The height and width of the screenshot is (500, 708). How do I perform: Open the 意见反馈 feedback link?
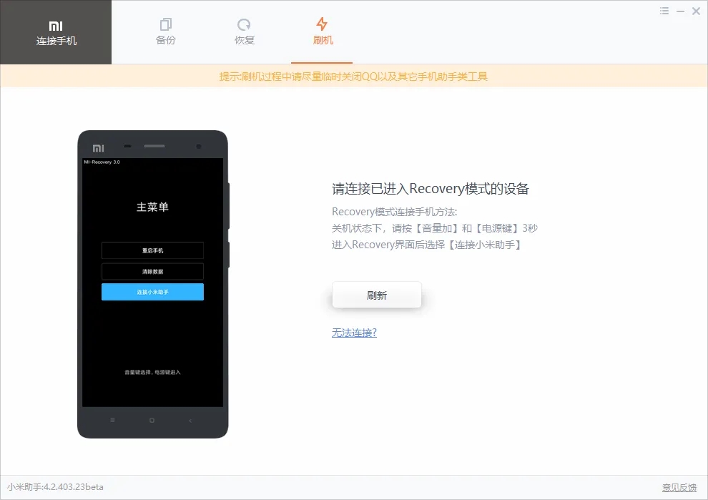[x=679, y=486]
